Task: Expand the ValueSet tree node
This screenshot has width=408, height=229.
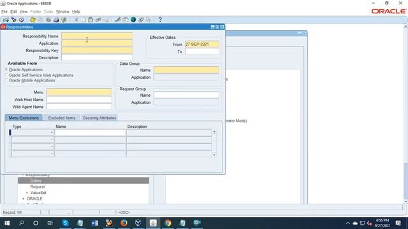Action: [27, 193]
